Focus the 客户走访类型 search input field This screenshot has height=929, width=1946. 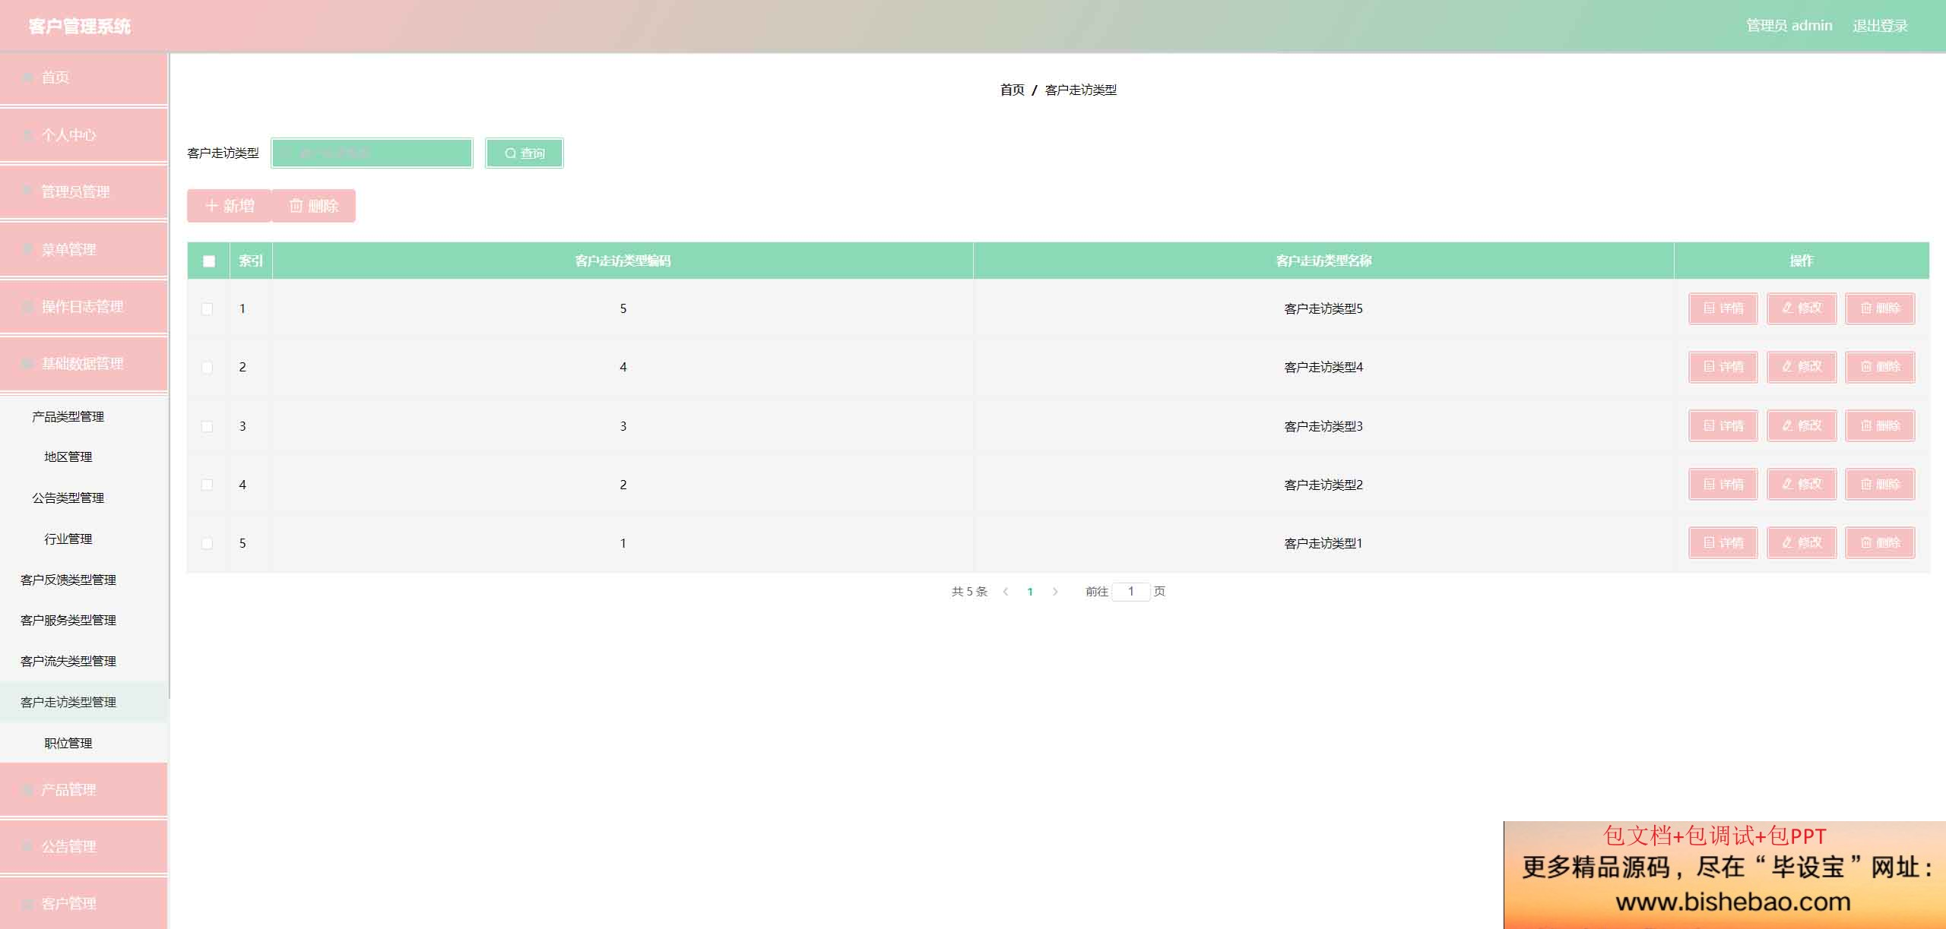[372, 153]
